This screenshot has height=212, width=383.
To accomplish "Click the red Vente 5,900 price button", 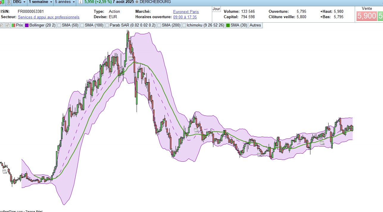I will [x=366, y=16].
